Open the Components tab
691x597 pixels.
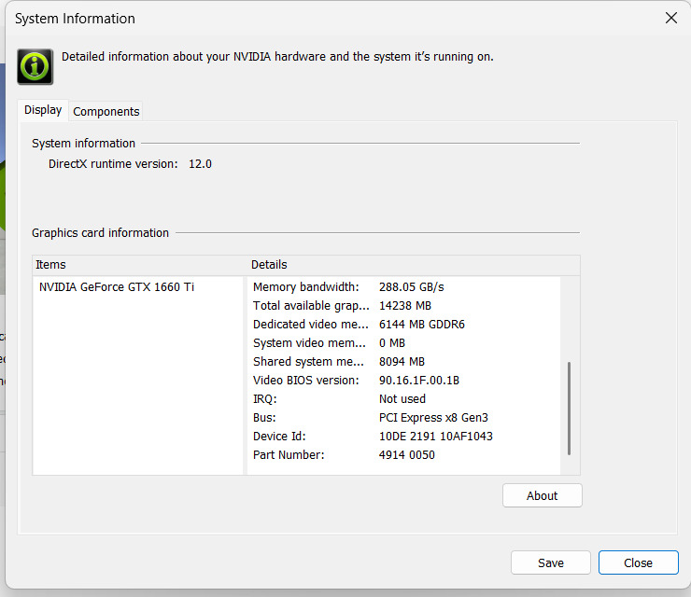(106, 111)
